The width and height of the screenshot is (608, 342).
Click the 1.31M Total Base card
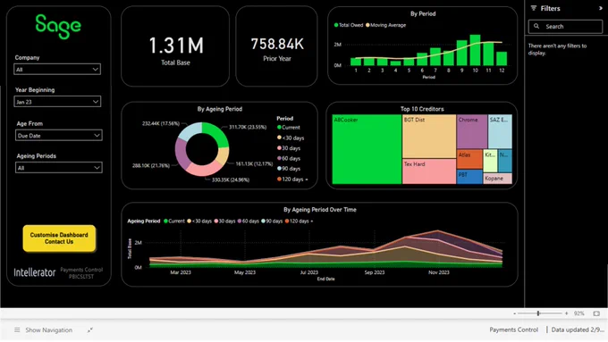coord(175,46)
